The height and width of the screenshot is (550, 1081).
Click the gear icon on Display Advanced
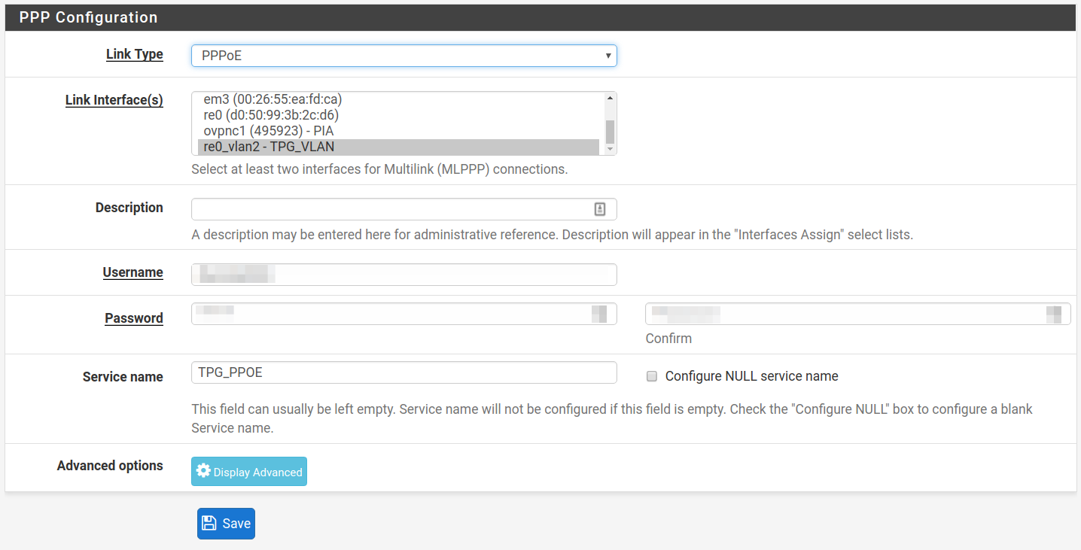[203, 470]
